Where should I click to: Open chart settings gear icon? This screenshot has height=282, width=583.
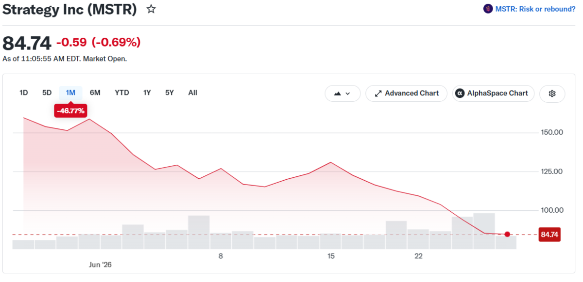pyautogui.click(x=552, y=94)
